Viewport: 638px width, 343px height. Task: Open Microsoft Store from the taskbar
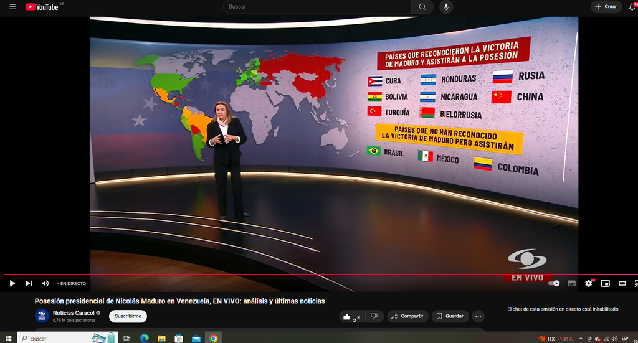pyautogui.click(x=179, y=338)
